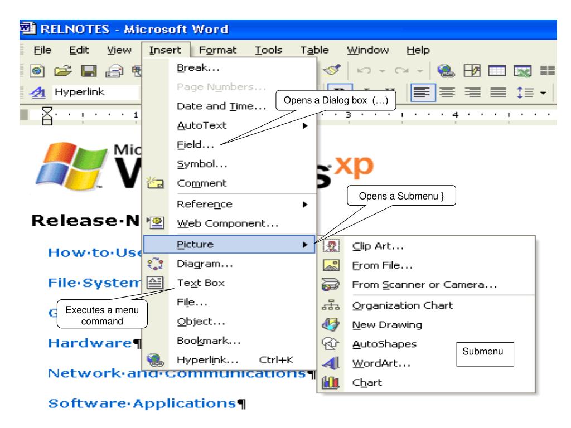Click the Insert Hyperlink globe toolbar icon
This screenshot has height=428, width=571.
pyautogui.click(x=446, y=71)
